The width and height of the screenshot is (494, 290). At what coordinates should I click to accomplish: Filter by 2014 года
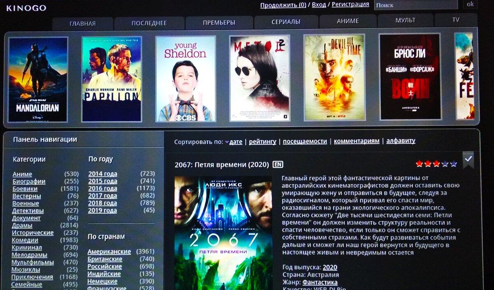click(x=103, y=174)
